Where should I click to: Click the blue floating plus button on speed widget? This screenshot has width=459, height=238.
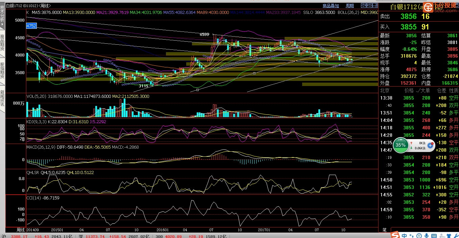(431, 145)
